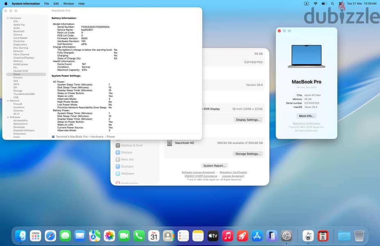Image resolution: width=380 pixels, height=246 pixels.
Task: Open FaceTime from the Dock
Action: 124,236
